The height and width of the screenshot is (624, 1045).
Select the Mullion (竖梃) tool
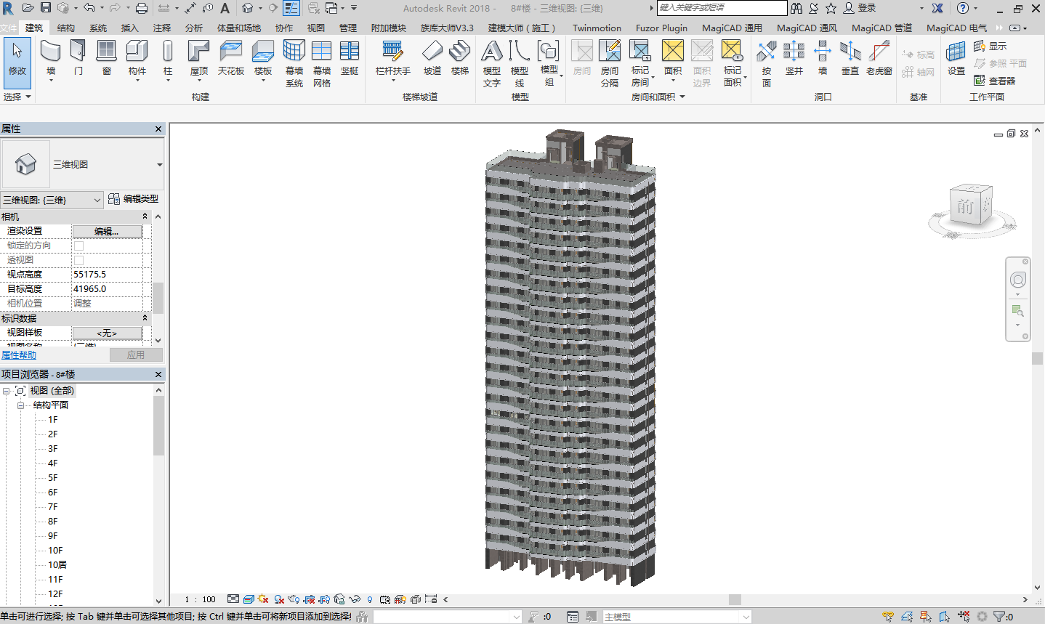[350, 58]
